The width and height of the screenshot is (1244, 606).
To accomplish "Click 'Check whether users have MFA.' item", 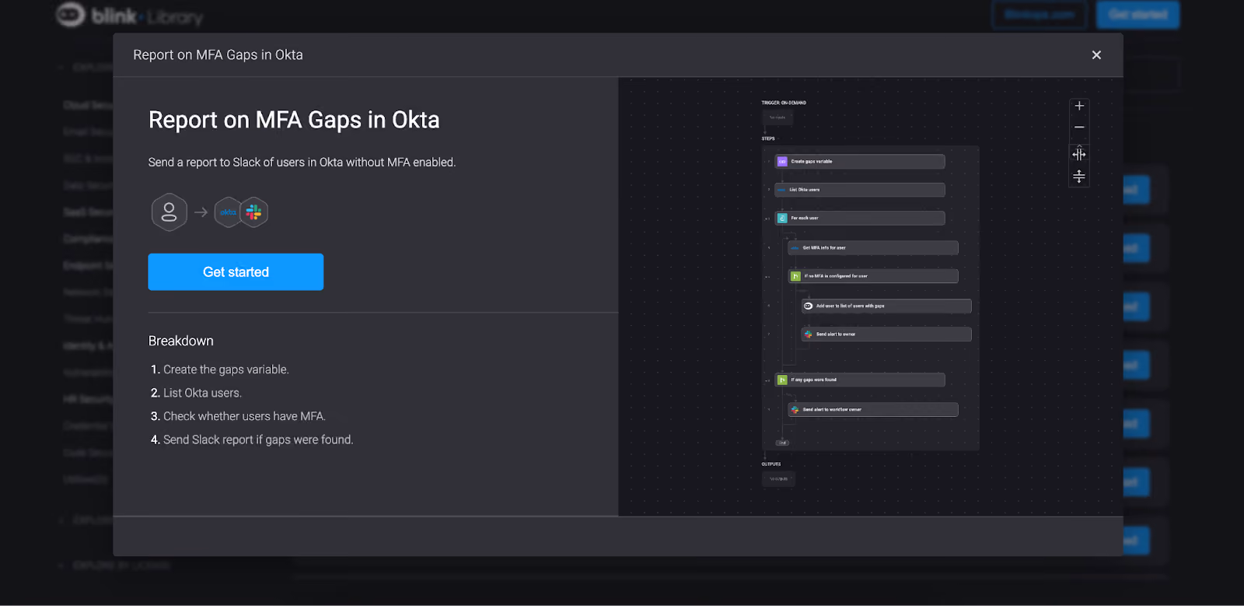I will coord(244,416).
